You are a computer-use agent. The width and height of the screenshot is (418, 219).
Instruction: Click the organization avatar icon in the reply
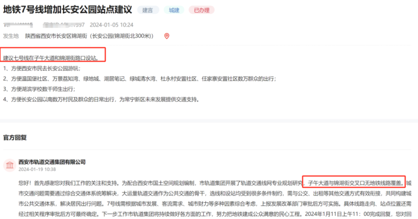(9, 166)
